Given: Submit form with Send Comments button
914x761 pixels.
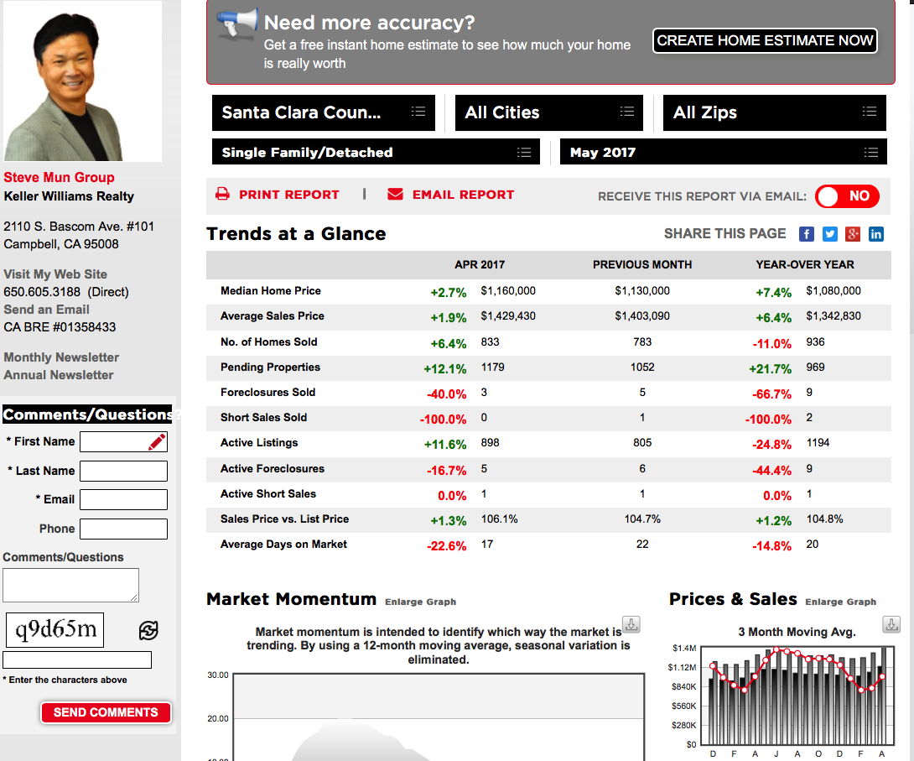Looking at the screenshot, I should point(106,712).
